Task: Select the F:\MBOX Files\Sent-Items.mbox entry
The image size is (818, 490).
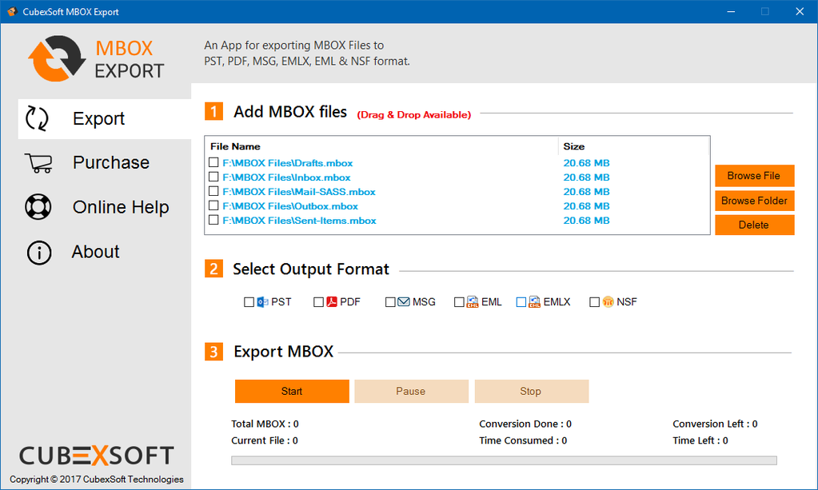Action: (x=299, y=221)
